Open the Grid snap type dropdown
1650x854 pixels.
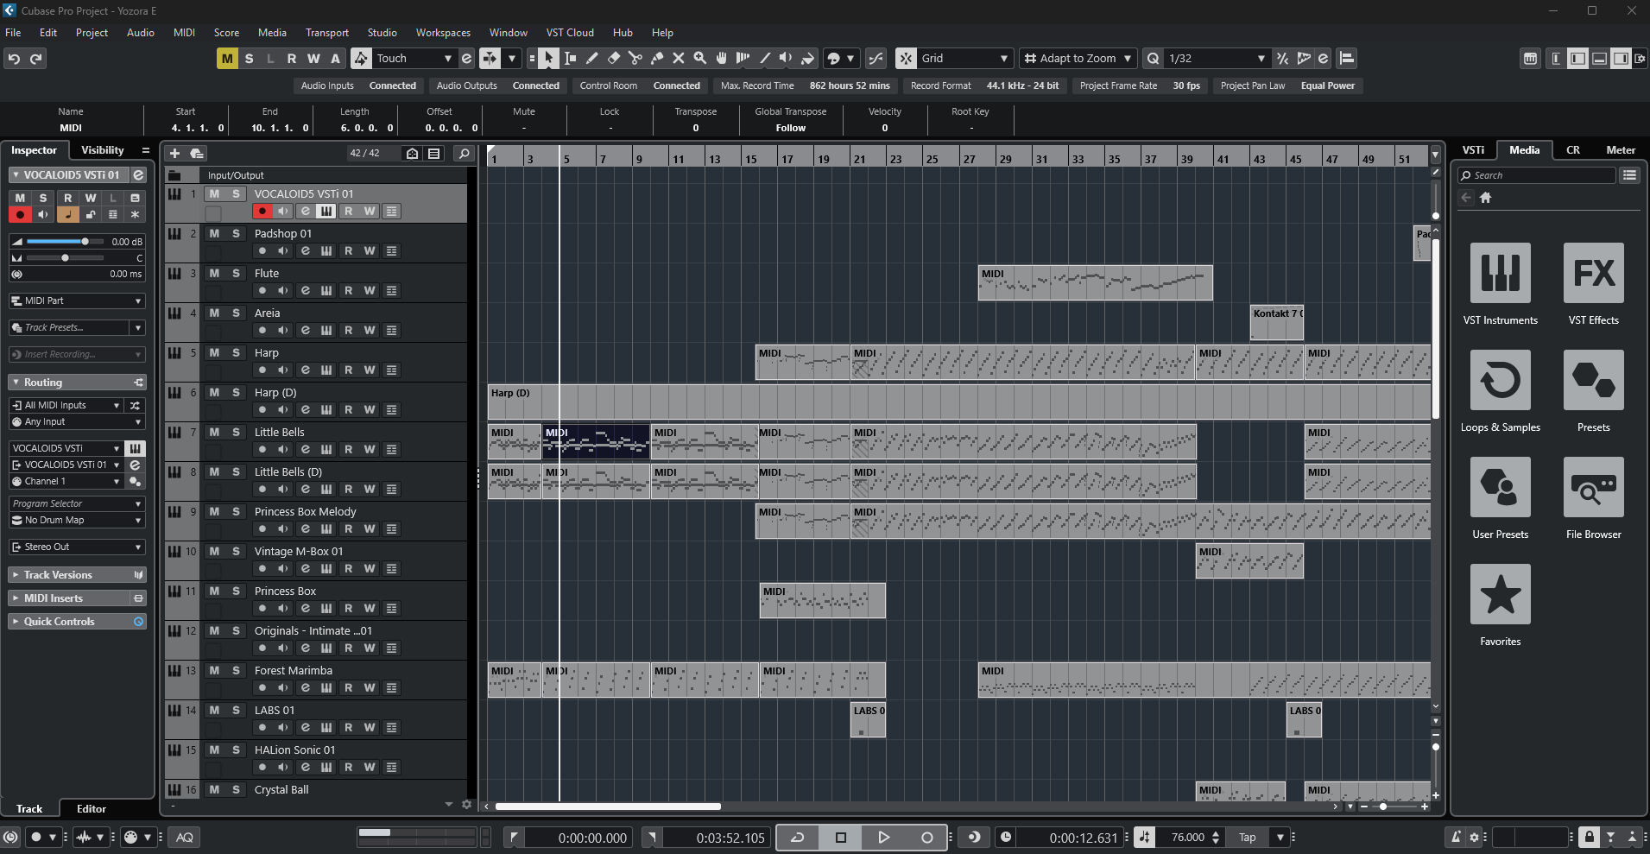pyautogui.click(x=964, y=59)
